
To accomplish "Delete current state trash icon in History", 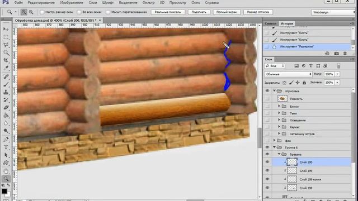I will [x=345, y=54].
